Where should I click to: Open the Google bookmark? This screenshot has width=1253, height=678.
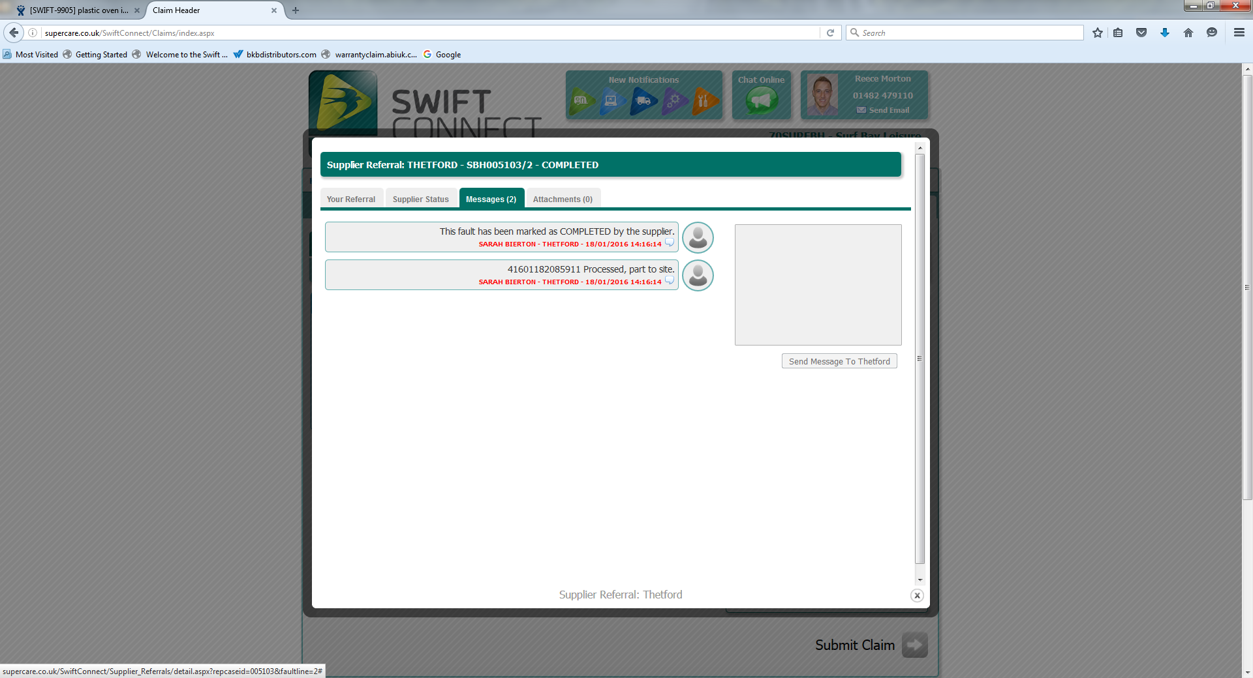coord(442,55)
